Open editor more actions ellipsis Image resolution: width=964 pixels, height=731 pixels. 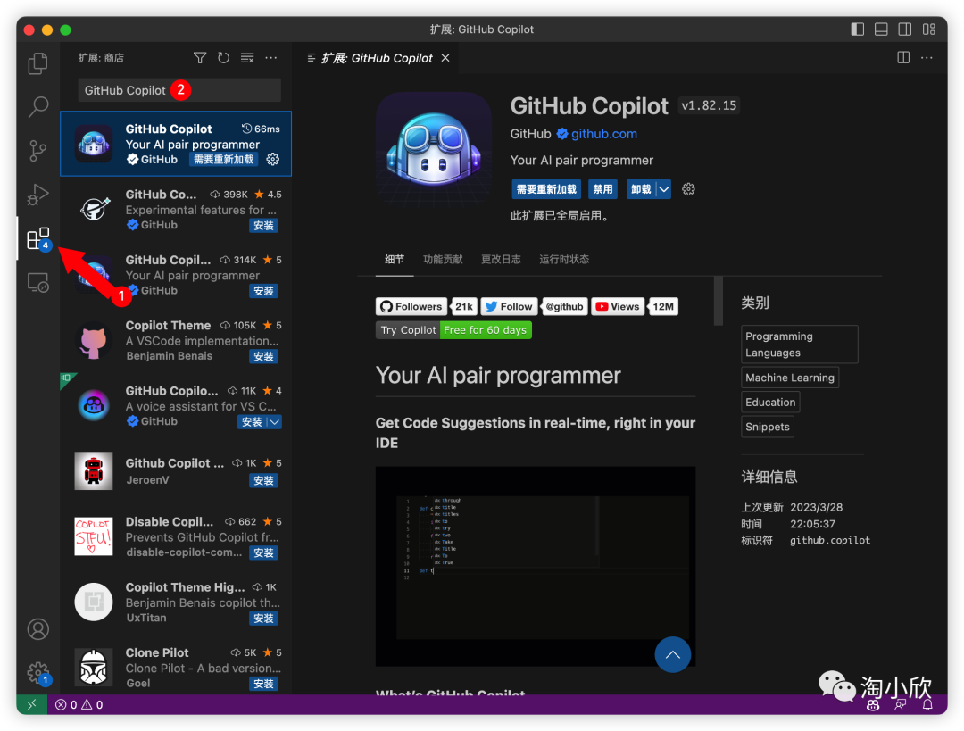pyautogui.click(x=927, y=58)
